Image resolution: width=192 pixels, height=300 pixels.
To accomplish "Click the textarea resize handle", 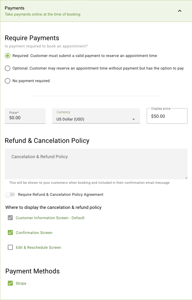I will click(186, 177).
